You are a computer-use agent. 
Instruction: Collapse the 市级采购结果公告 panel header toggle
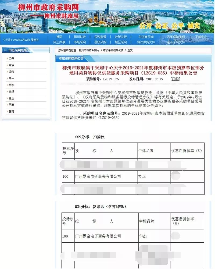(5, 50)
